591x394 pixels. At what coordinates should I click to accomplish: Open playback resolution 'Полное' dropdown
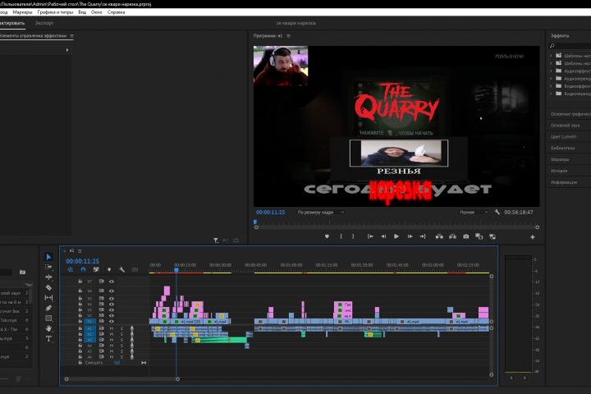(474, 213)
